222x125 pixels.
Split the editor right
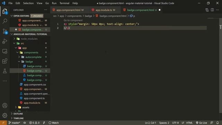click(212, 10)
